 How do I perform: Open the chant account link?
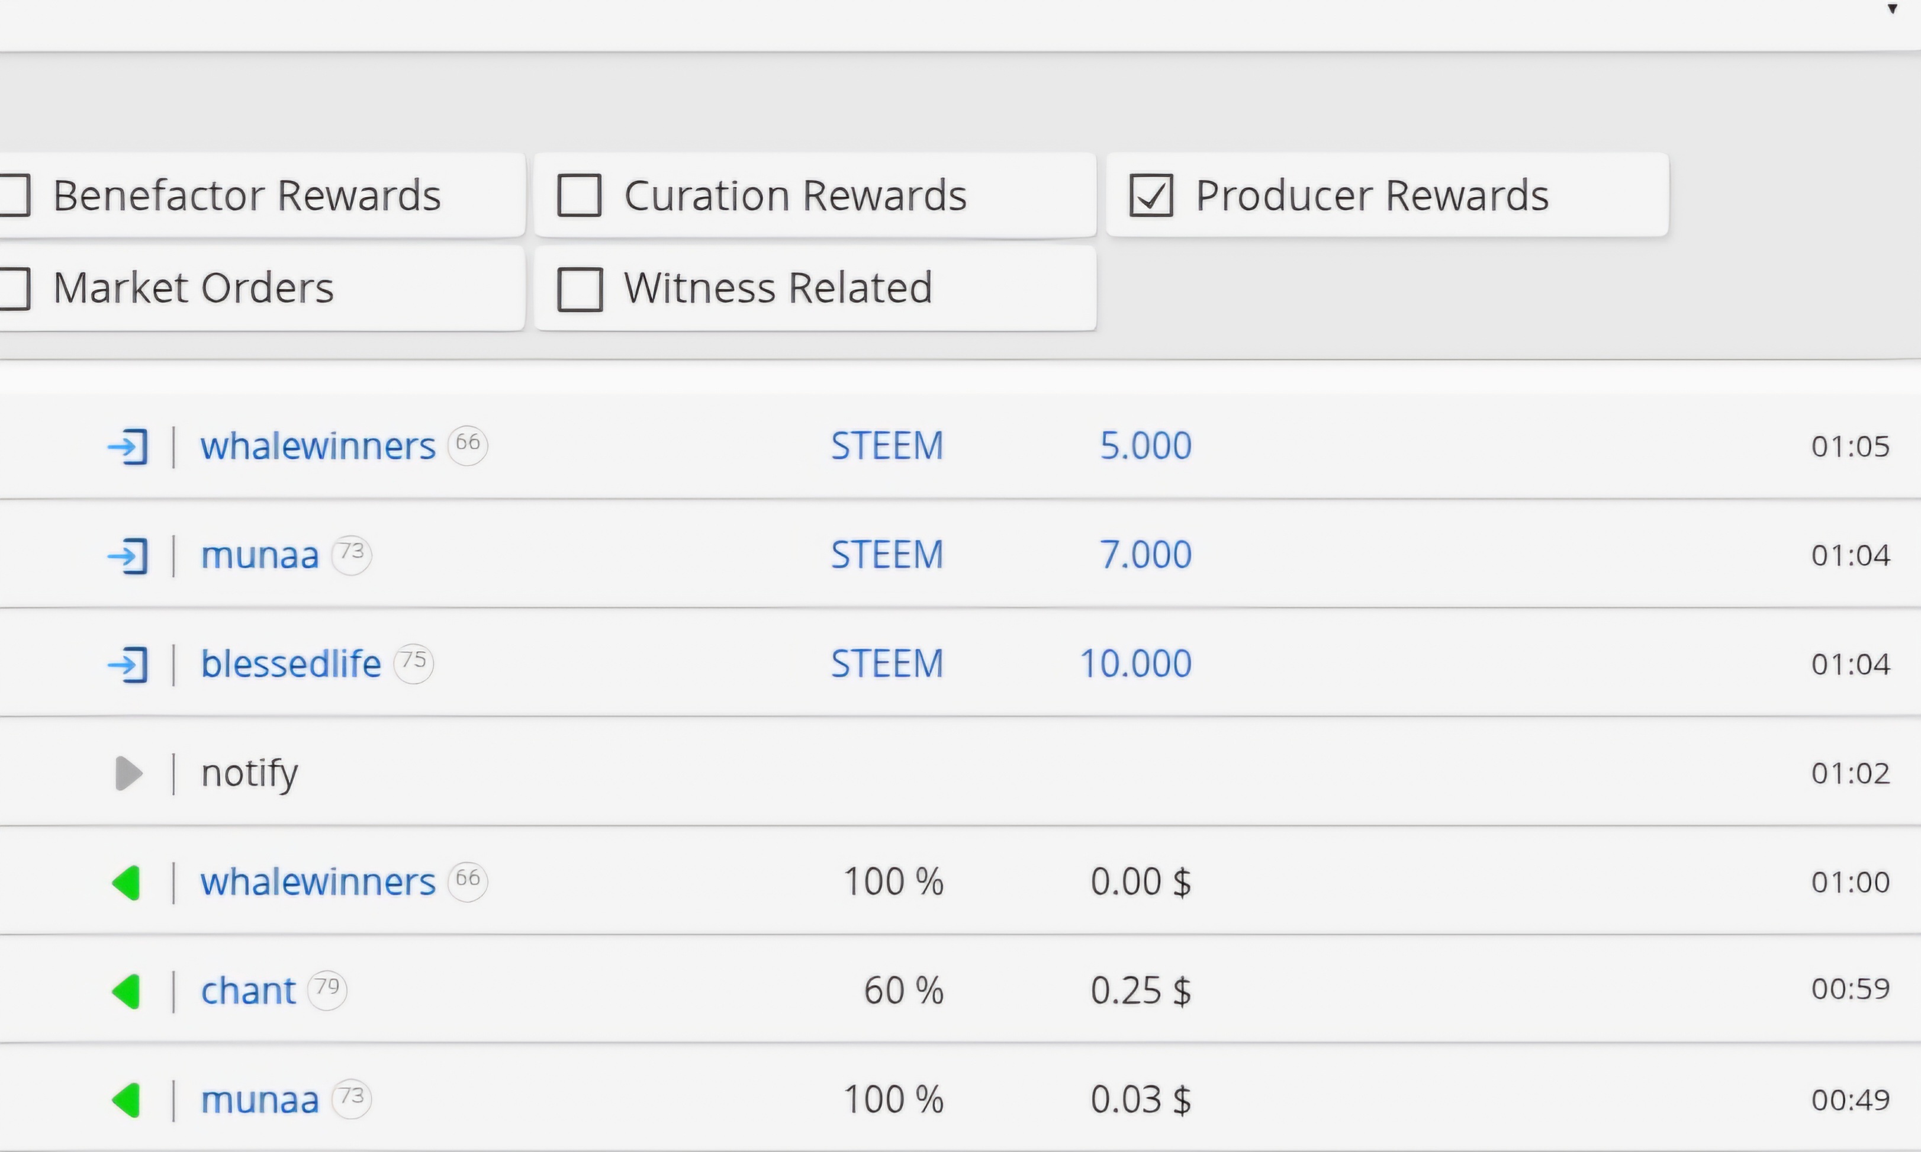pyautogui.click(x=247, y=992)
